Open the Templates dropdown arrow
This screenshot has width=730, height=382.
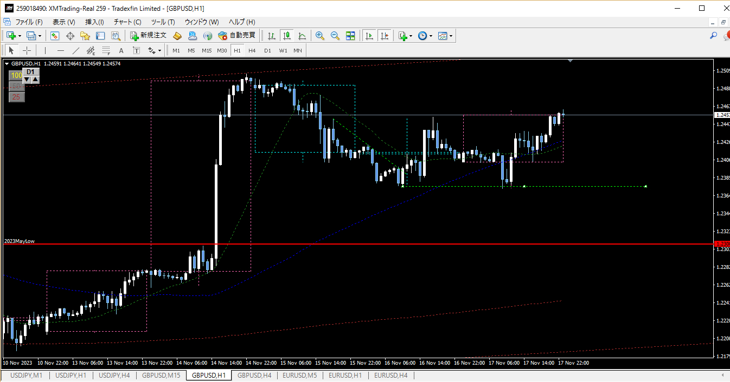click(x=451, y=36)
